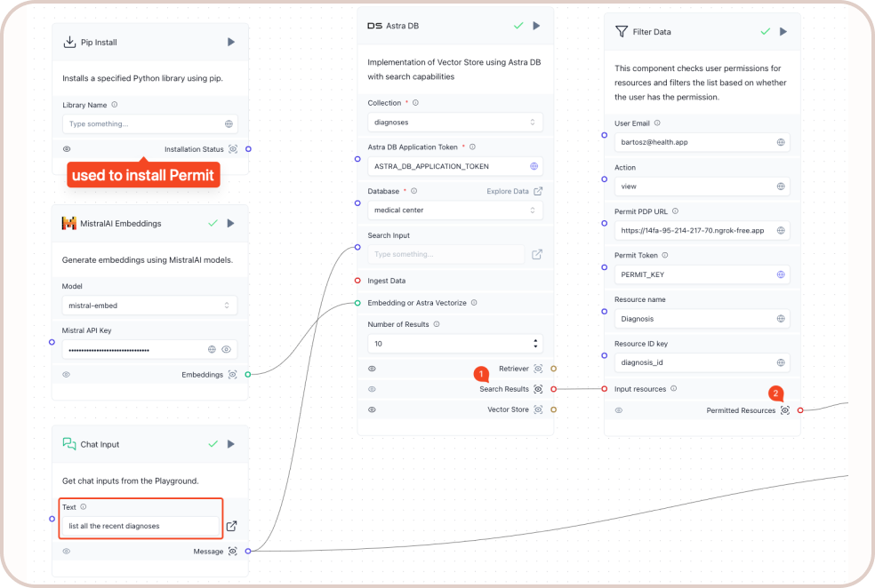The width and height of the screenshot is (875, 588).
Task: Run the MistralAI Embeddings component
Action: tap(231, 223)
